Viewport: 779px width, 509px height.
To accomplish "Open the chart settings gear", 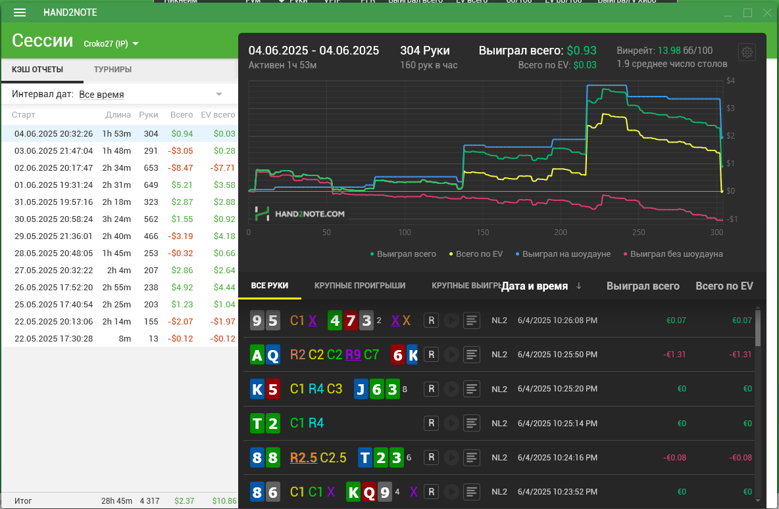I will pyautogui.click(x=747, y=52).
